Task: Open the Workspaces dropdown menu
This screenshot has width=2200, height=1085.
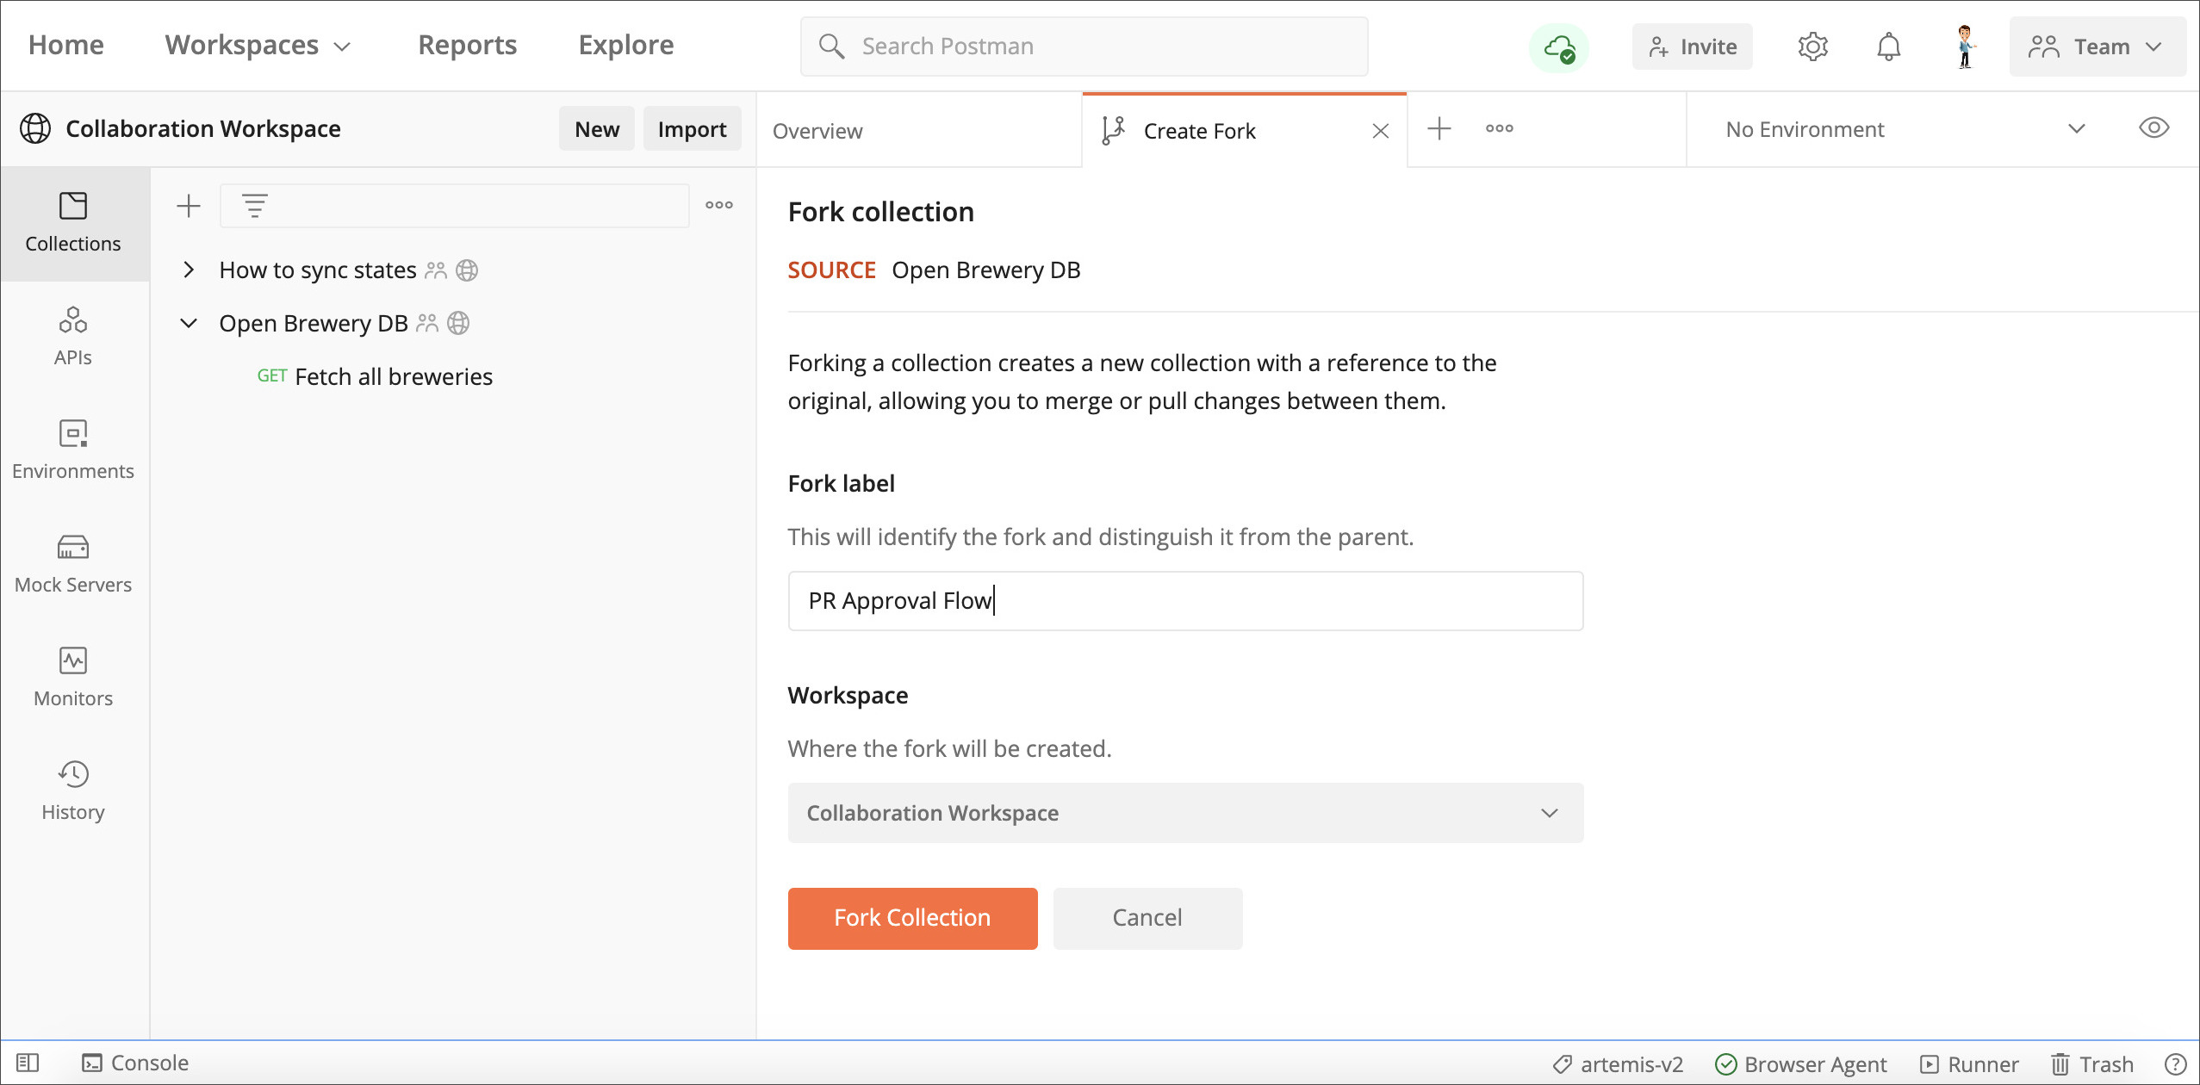Action: (x=258, y=45)
